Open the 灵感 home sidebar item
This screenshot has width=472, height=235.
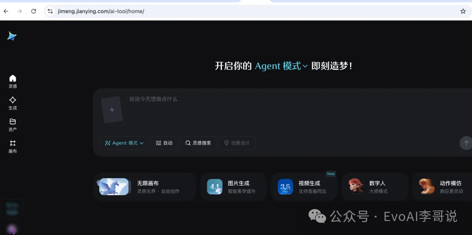point(13,82)
